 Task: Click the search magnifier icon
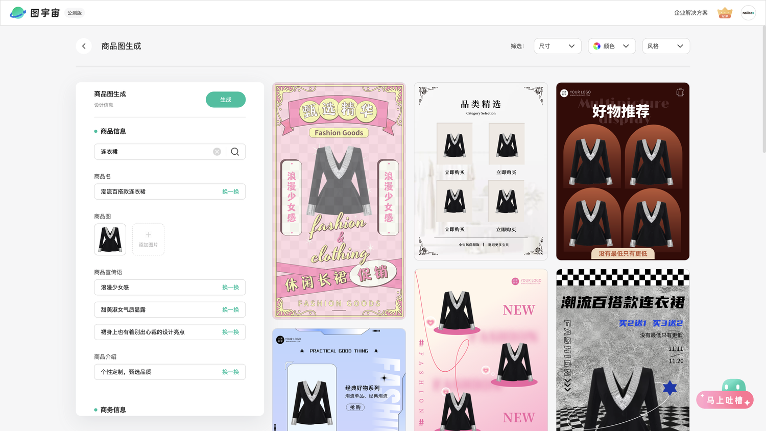coord(235,152)
